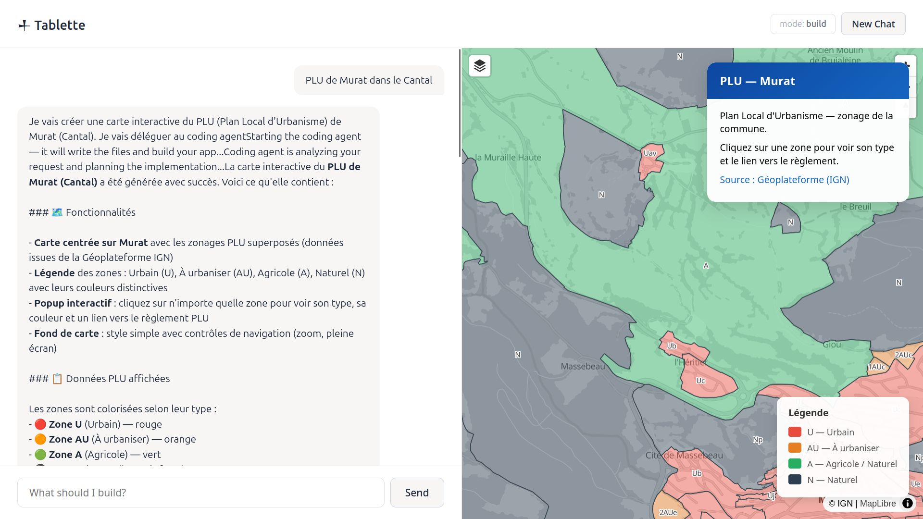Click the orange AU — À urbaniser swatch
This screenshot has height=519, width=923.
[x=795, y=448]
